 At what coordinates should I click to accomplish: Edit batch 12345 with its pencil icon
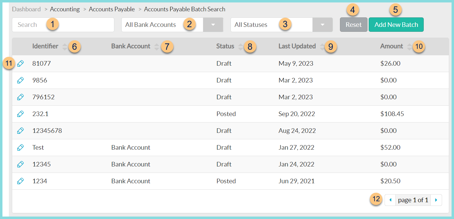[x=20, y=164]
